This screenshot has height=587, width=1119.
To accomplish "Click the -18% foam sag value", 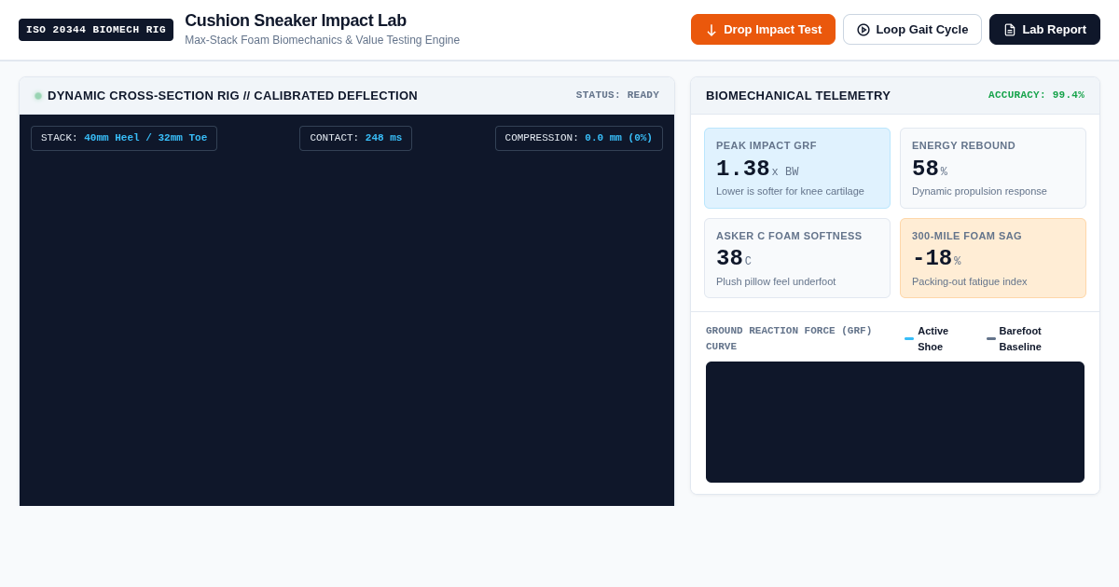I will click(936, 258).
